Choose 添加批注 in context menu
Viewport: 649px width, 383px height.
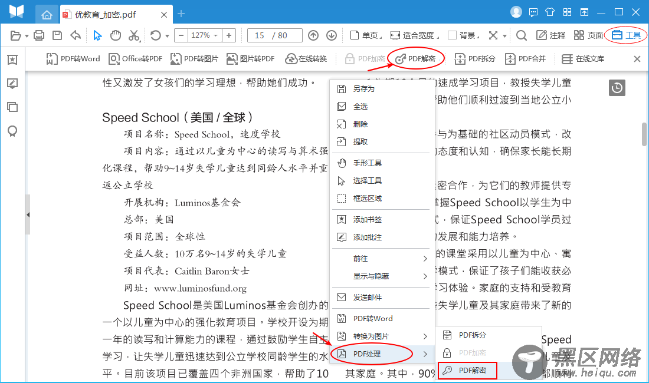coord(382,237)
